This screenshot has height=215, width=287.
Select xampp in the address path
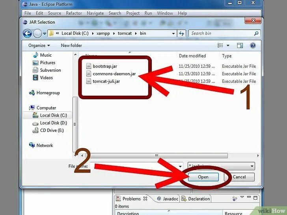click(x=103, y=33)
